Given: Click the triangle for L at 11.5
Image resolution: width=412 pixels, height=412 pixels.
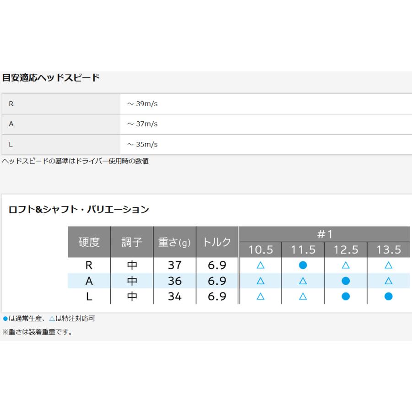Looking at the screenshot, I should coord(303,297).
